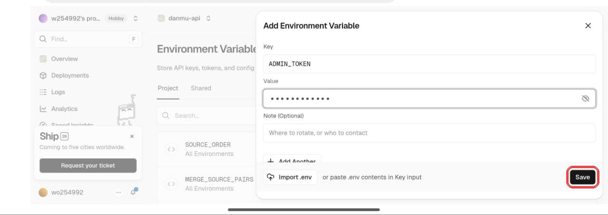Image resolution: width=608 pixels, height=215 pixels.
Task: Click the w254992 team avatar
Action: pyautogui.click(x=43, y=18)
